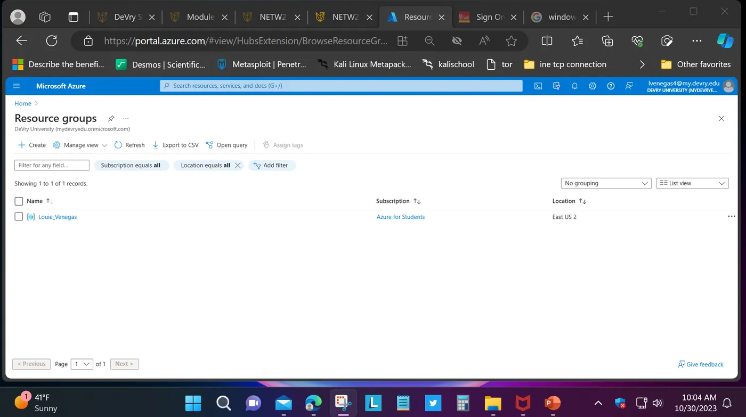This screenshot has height=417, width=746.
Task: Open the Azure for Students subscription link
Action: [401, 217]
